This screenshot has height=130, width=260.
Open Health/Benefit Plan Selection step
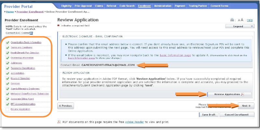pos(25,53)
